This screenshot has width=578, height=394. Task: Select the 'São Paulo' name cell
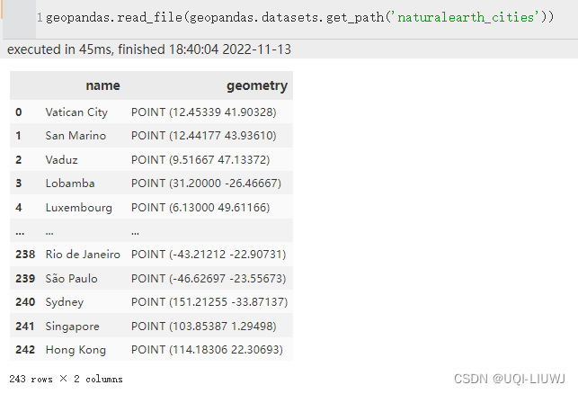(71, 278)
